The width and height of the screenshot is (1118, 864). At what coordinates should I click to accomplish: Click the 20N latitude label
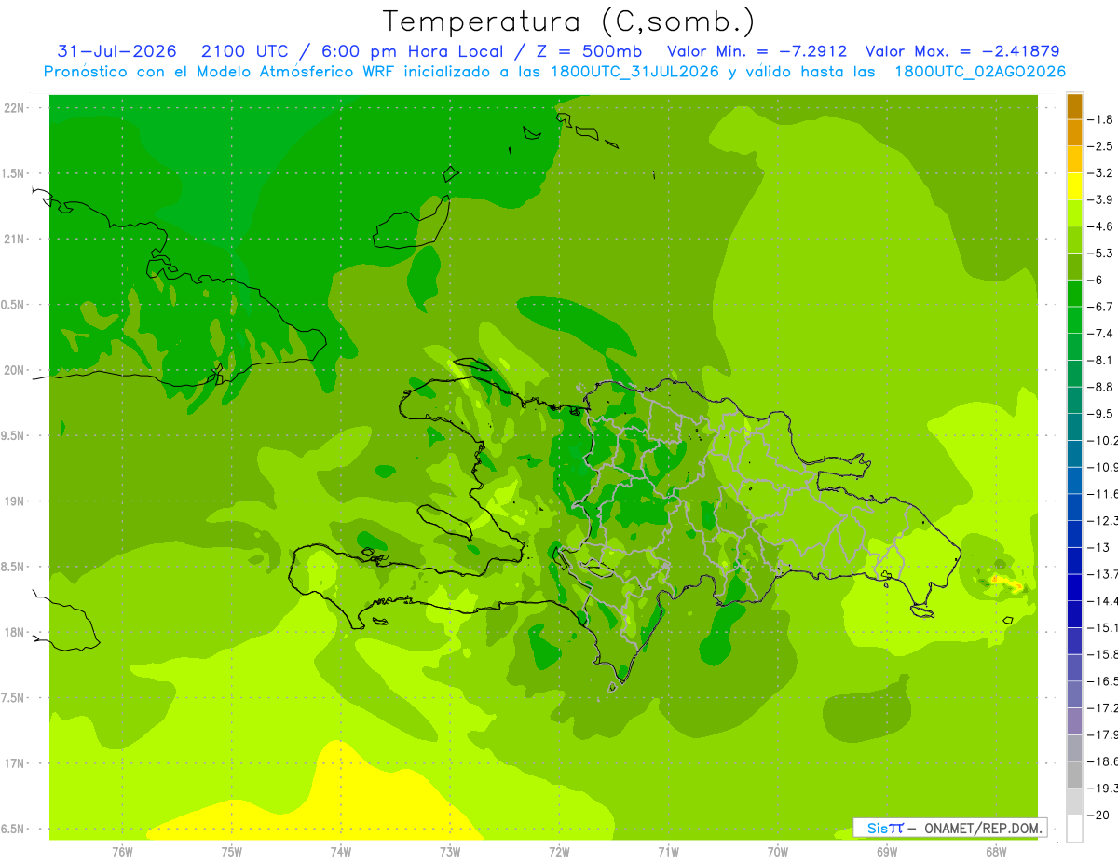tap(16, 370)
